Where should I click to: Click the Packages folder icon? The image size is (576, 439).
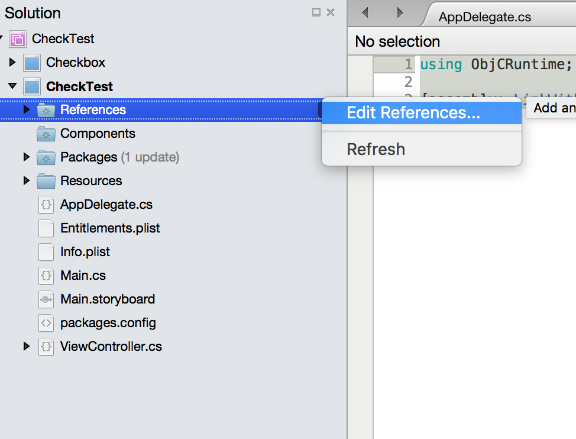pos(46,157)
